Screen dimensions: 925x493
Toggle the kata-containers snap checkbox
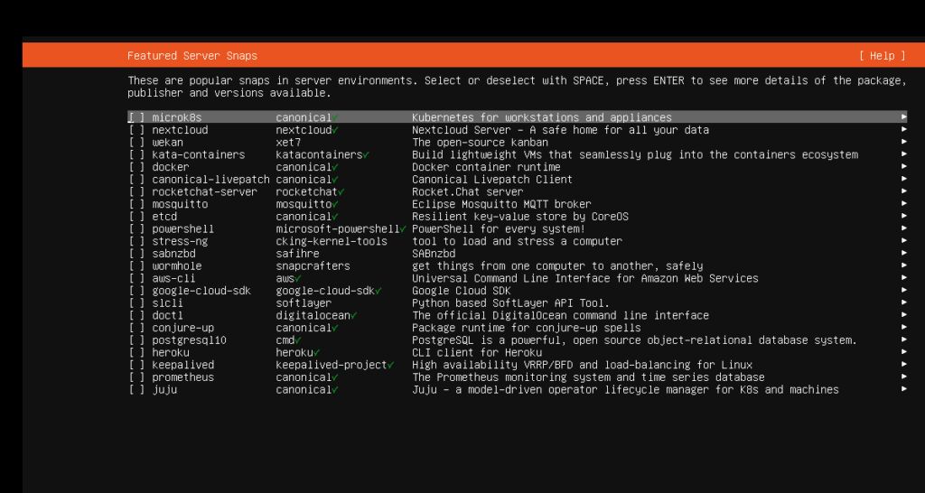coord(136,154)
